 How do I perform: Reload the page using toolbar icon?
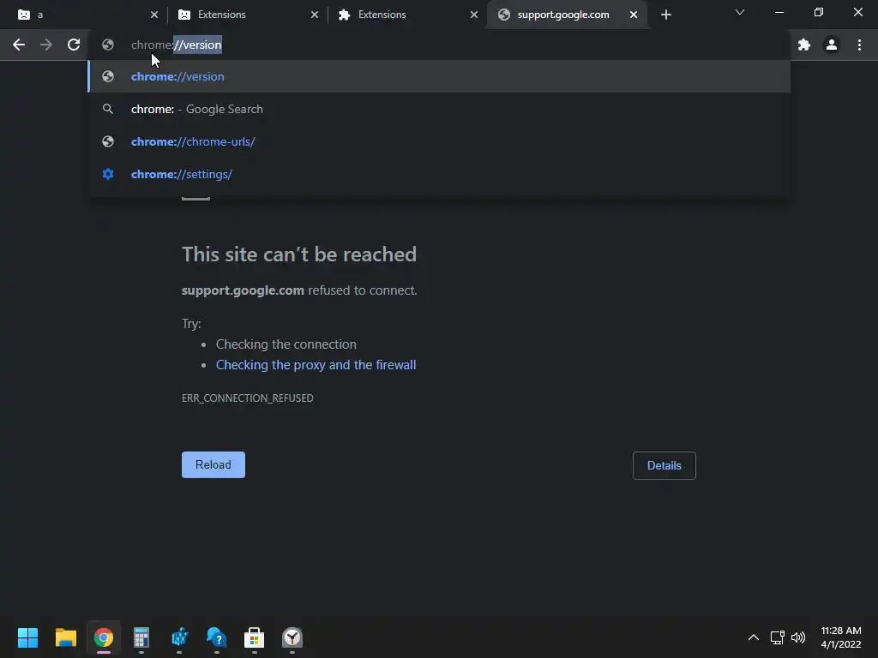click(74, 45)
